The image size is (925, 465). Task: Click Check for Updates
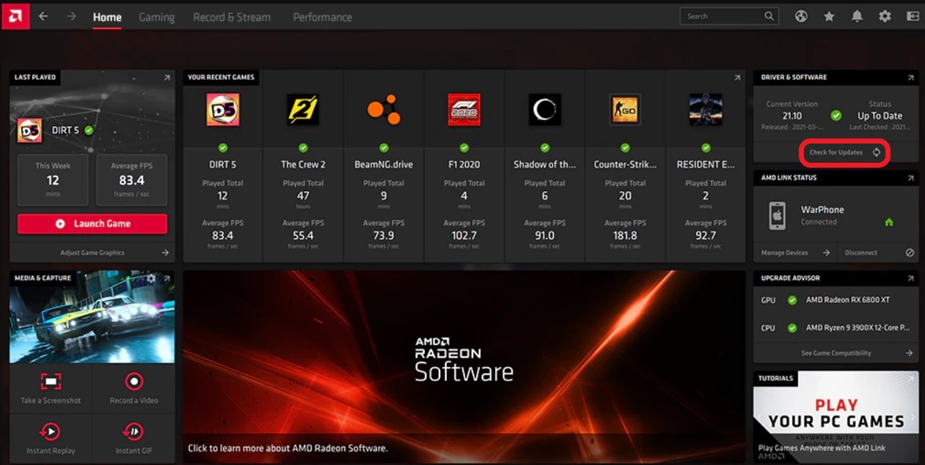coord(845,152)
